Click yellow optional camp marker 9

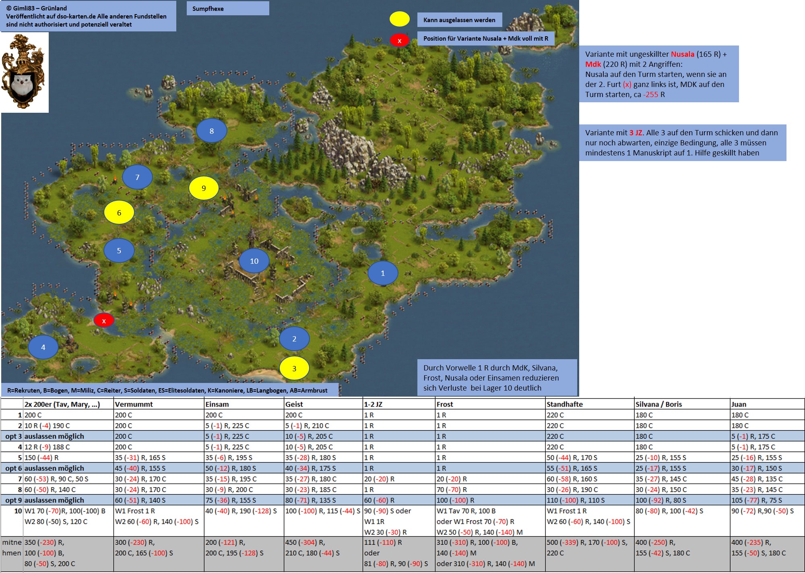tap(204, 188)
